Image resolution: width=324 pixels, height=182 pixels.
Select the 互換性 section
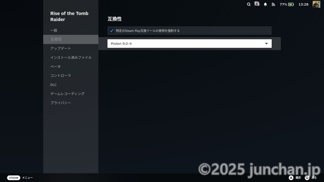70,39
